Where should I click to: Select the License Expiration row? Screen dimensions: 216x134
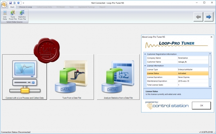[x=177, y=77]
